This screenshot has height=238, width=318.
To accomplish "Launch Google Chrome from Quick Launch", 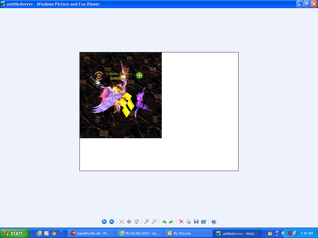I will (x=54, y=233).
